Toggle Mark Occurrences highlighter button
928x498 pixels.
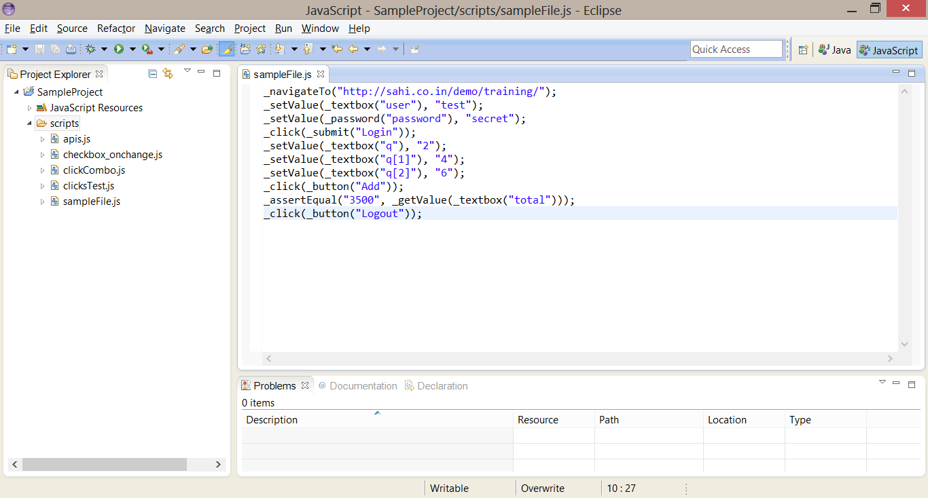(227, 49)
